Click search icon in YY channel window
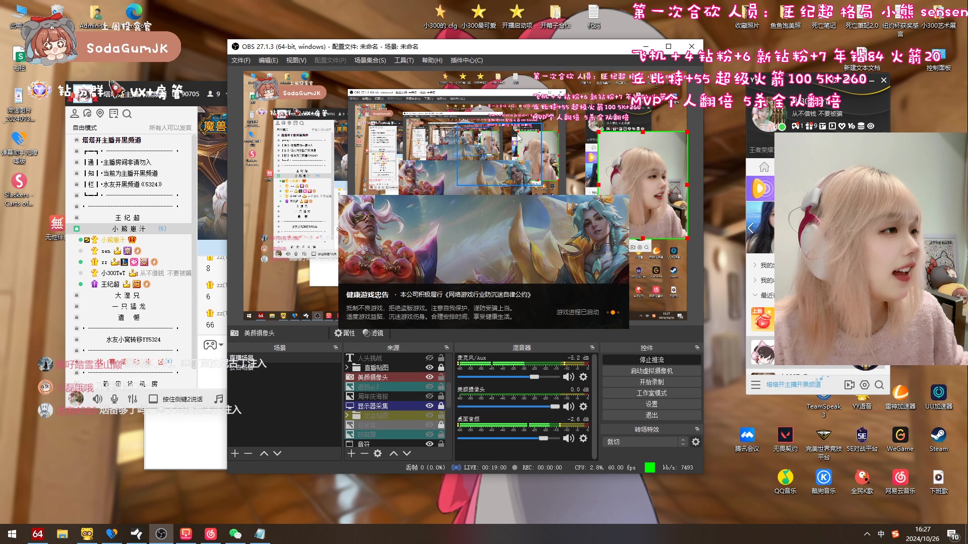 tap(127, 114)
